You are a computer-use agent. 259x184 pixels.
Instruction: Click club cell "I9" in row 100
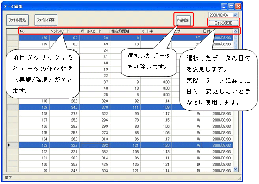(187, 164)
